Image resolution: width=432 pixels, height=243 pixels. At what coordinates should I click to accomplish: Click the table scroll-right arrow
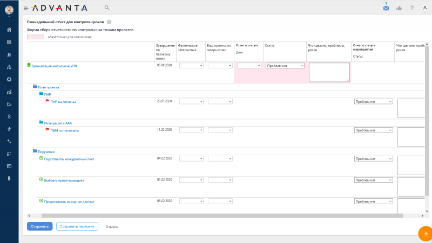pyautogui.click(x=422, y=216)
